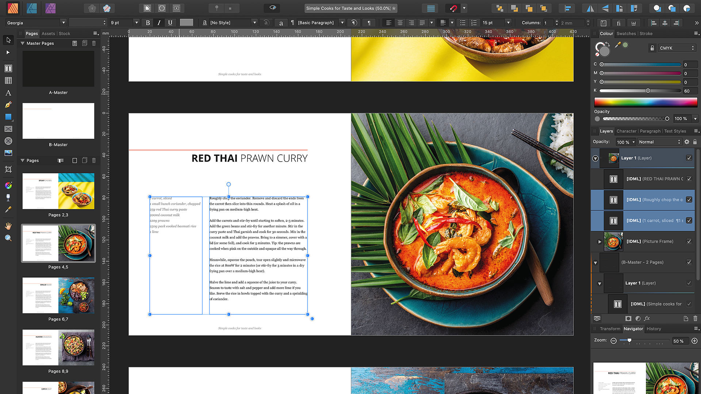Expand the Pages panel section
701x394 pixels.
pos(22,160)
